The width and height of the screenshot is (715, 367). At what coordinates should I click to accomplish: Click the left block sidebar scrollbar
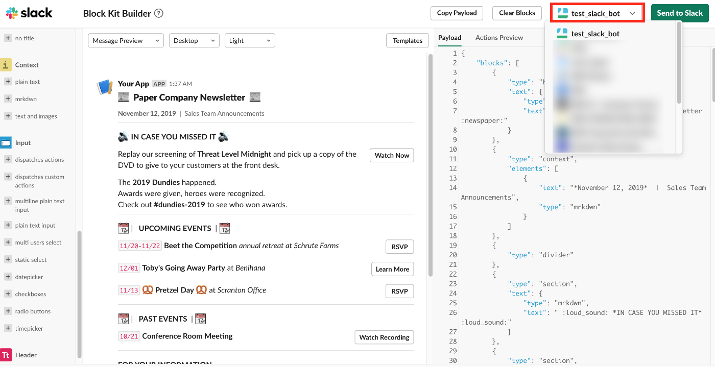[x=79, y=295]
